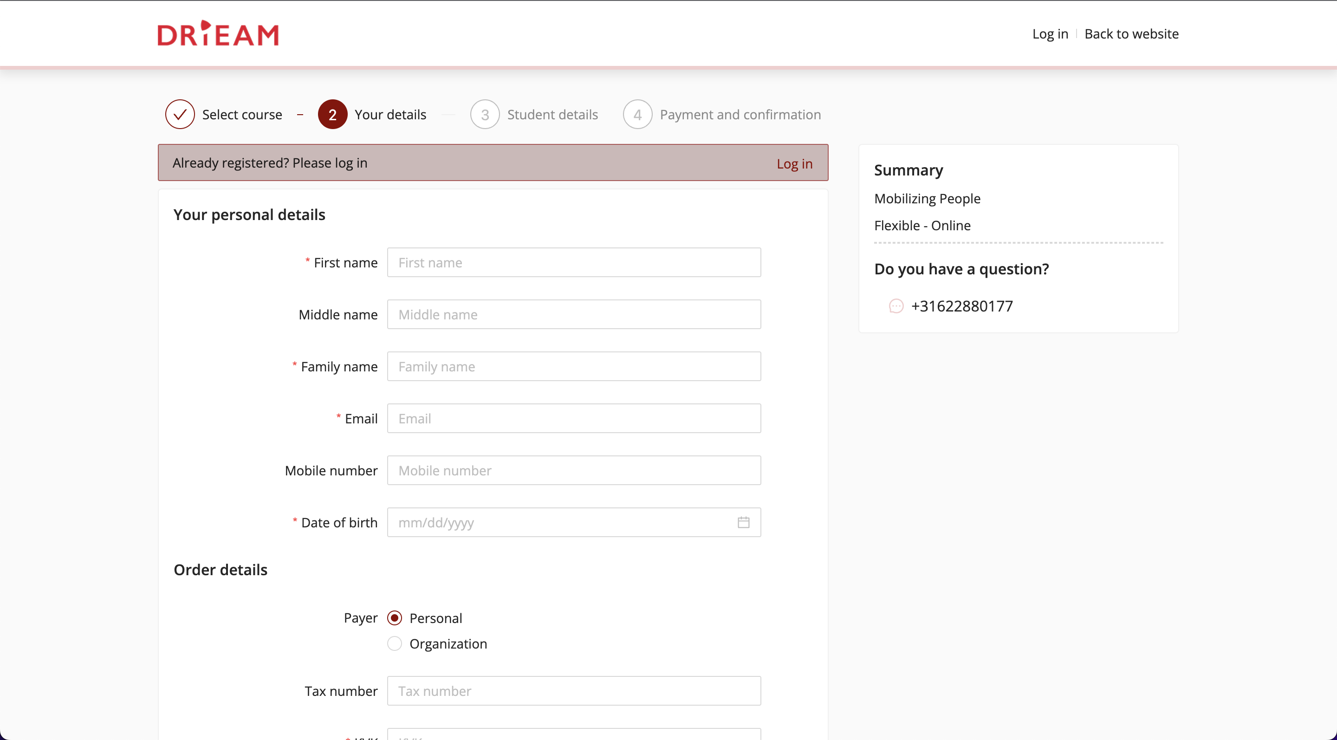Focus the Mobile number input field
This screenshot has height=740, width=1337.
pyautogui.click(x=574, y=470)
